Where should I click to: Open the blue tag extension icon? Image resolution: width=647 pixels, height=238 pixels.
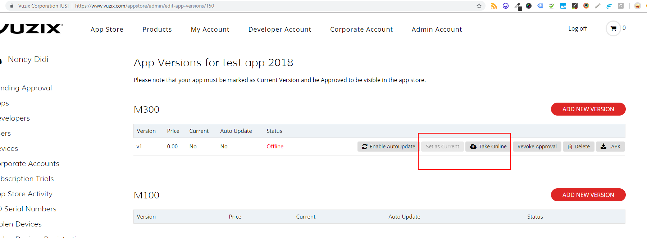tap(540, 6)
